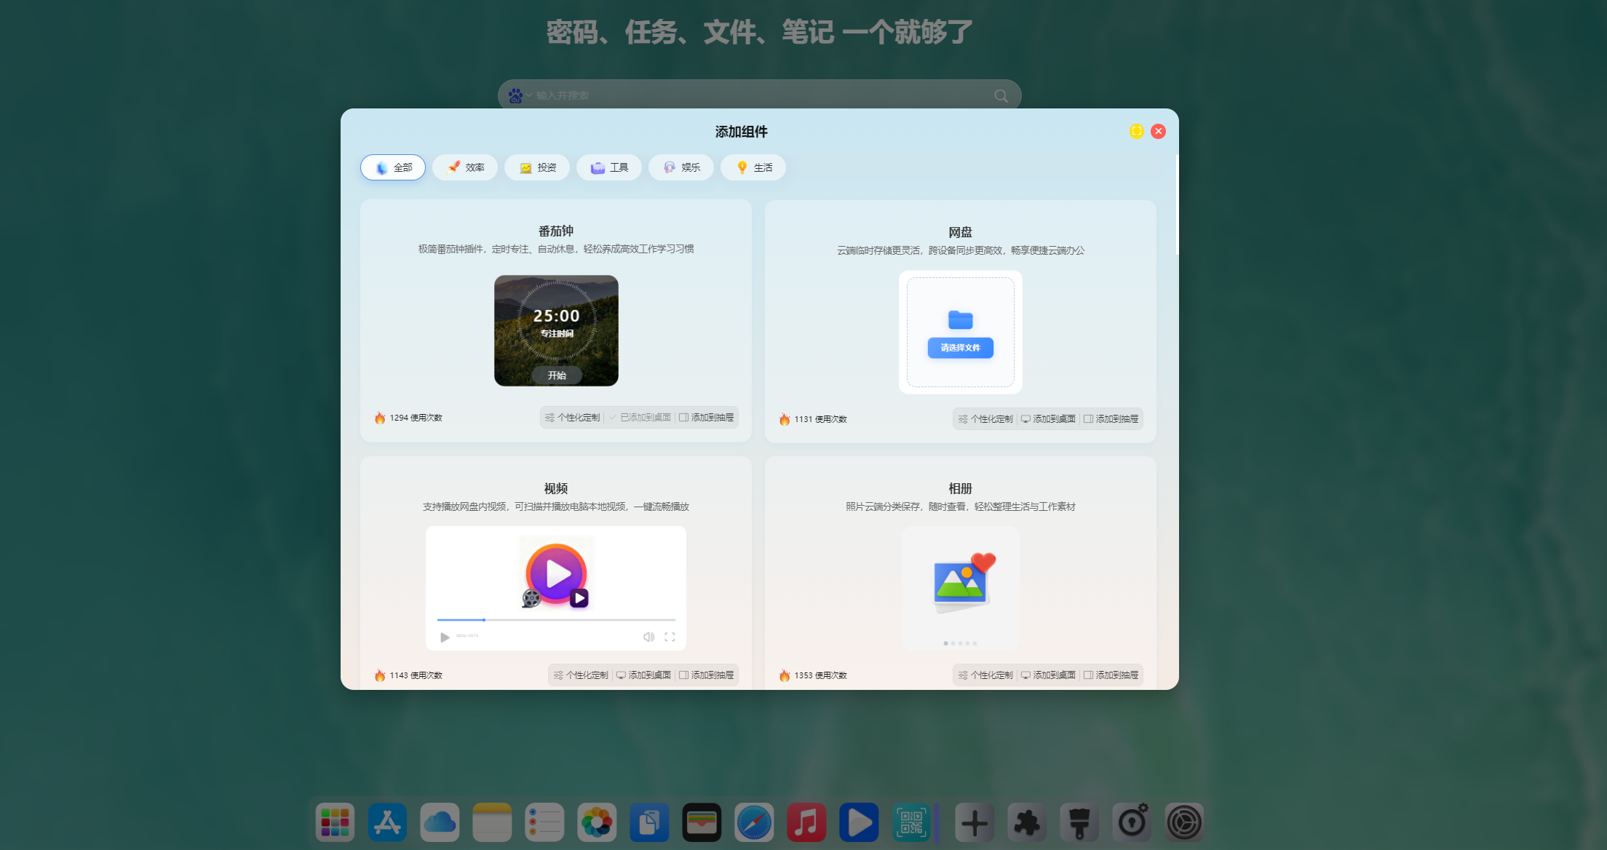Open the Baidu search engine dropdown
The height and width of the screenshot is (850, 1607).
(x=520, y=95)
